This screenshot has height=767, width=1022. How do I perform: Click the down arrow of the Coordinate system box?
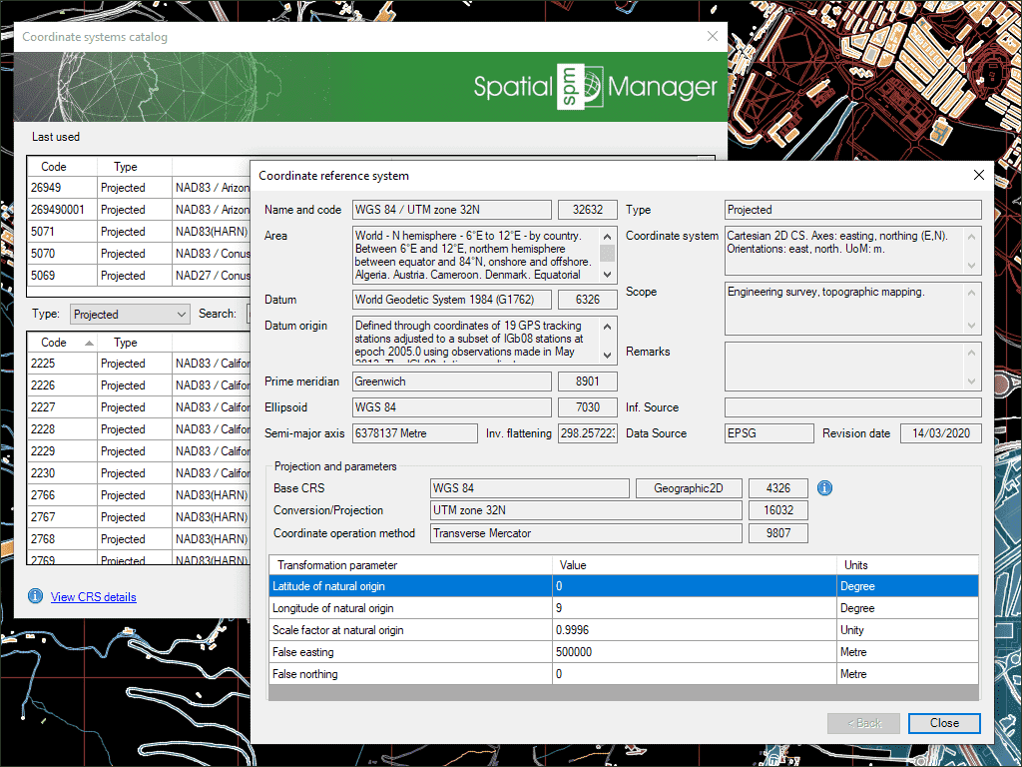click(972, 265)
